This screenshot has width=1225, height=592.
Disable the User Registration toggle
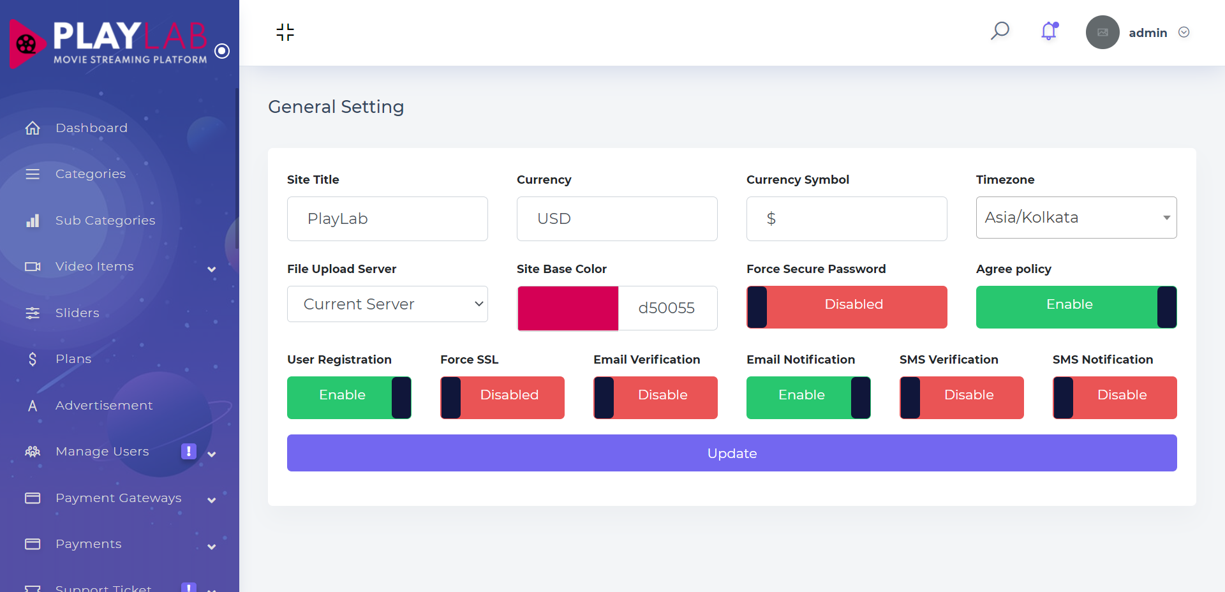pyautogui.click(x=349, y=397)
